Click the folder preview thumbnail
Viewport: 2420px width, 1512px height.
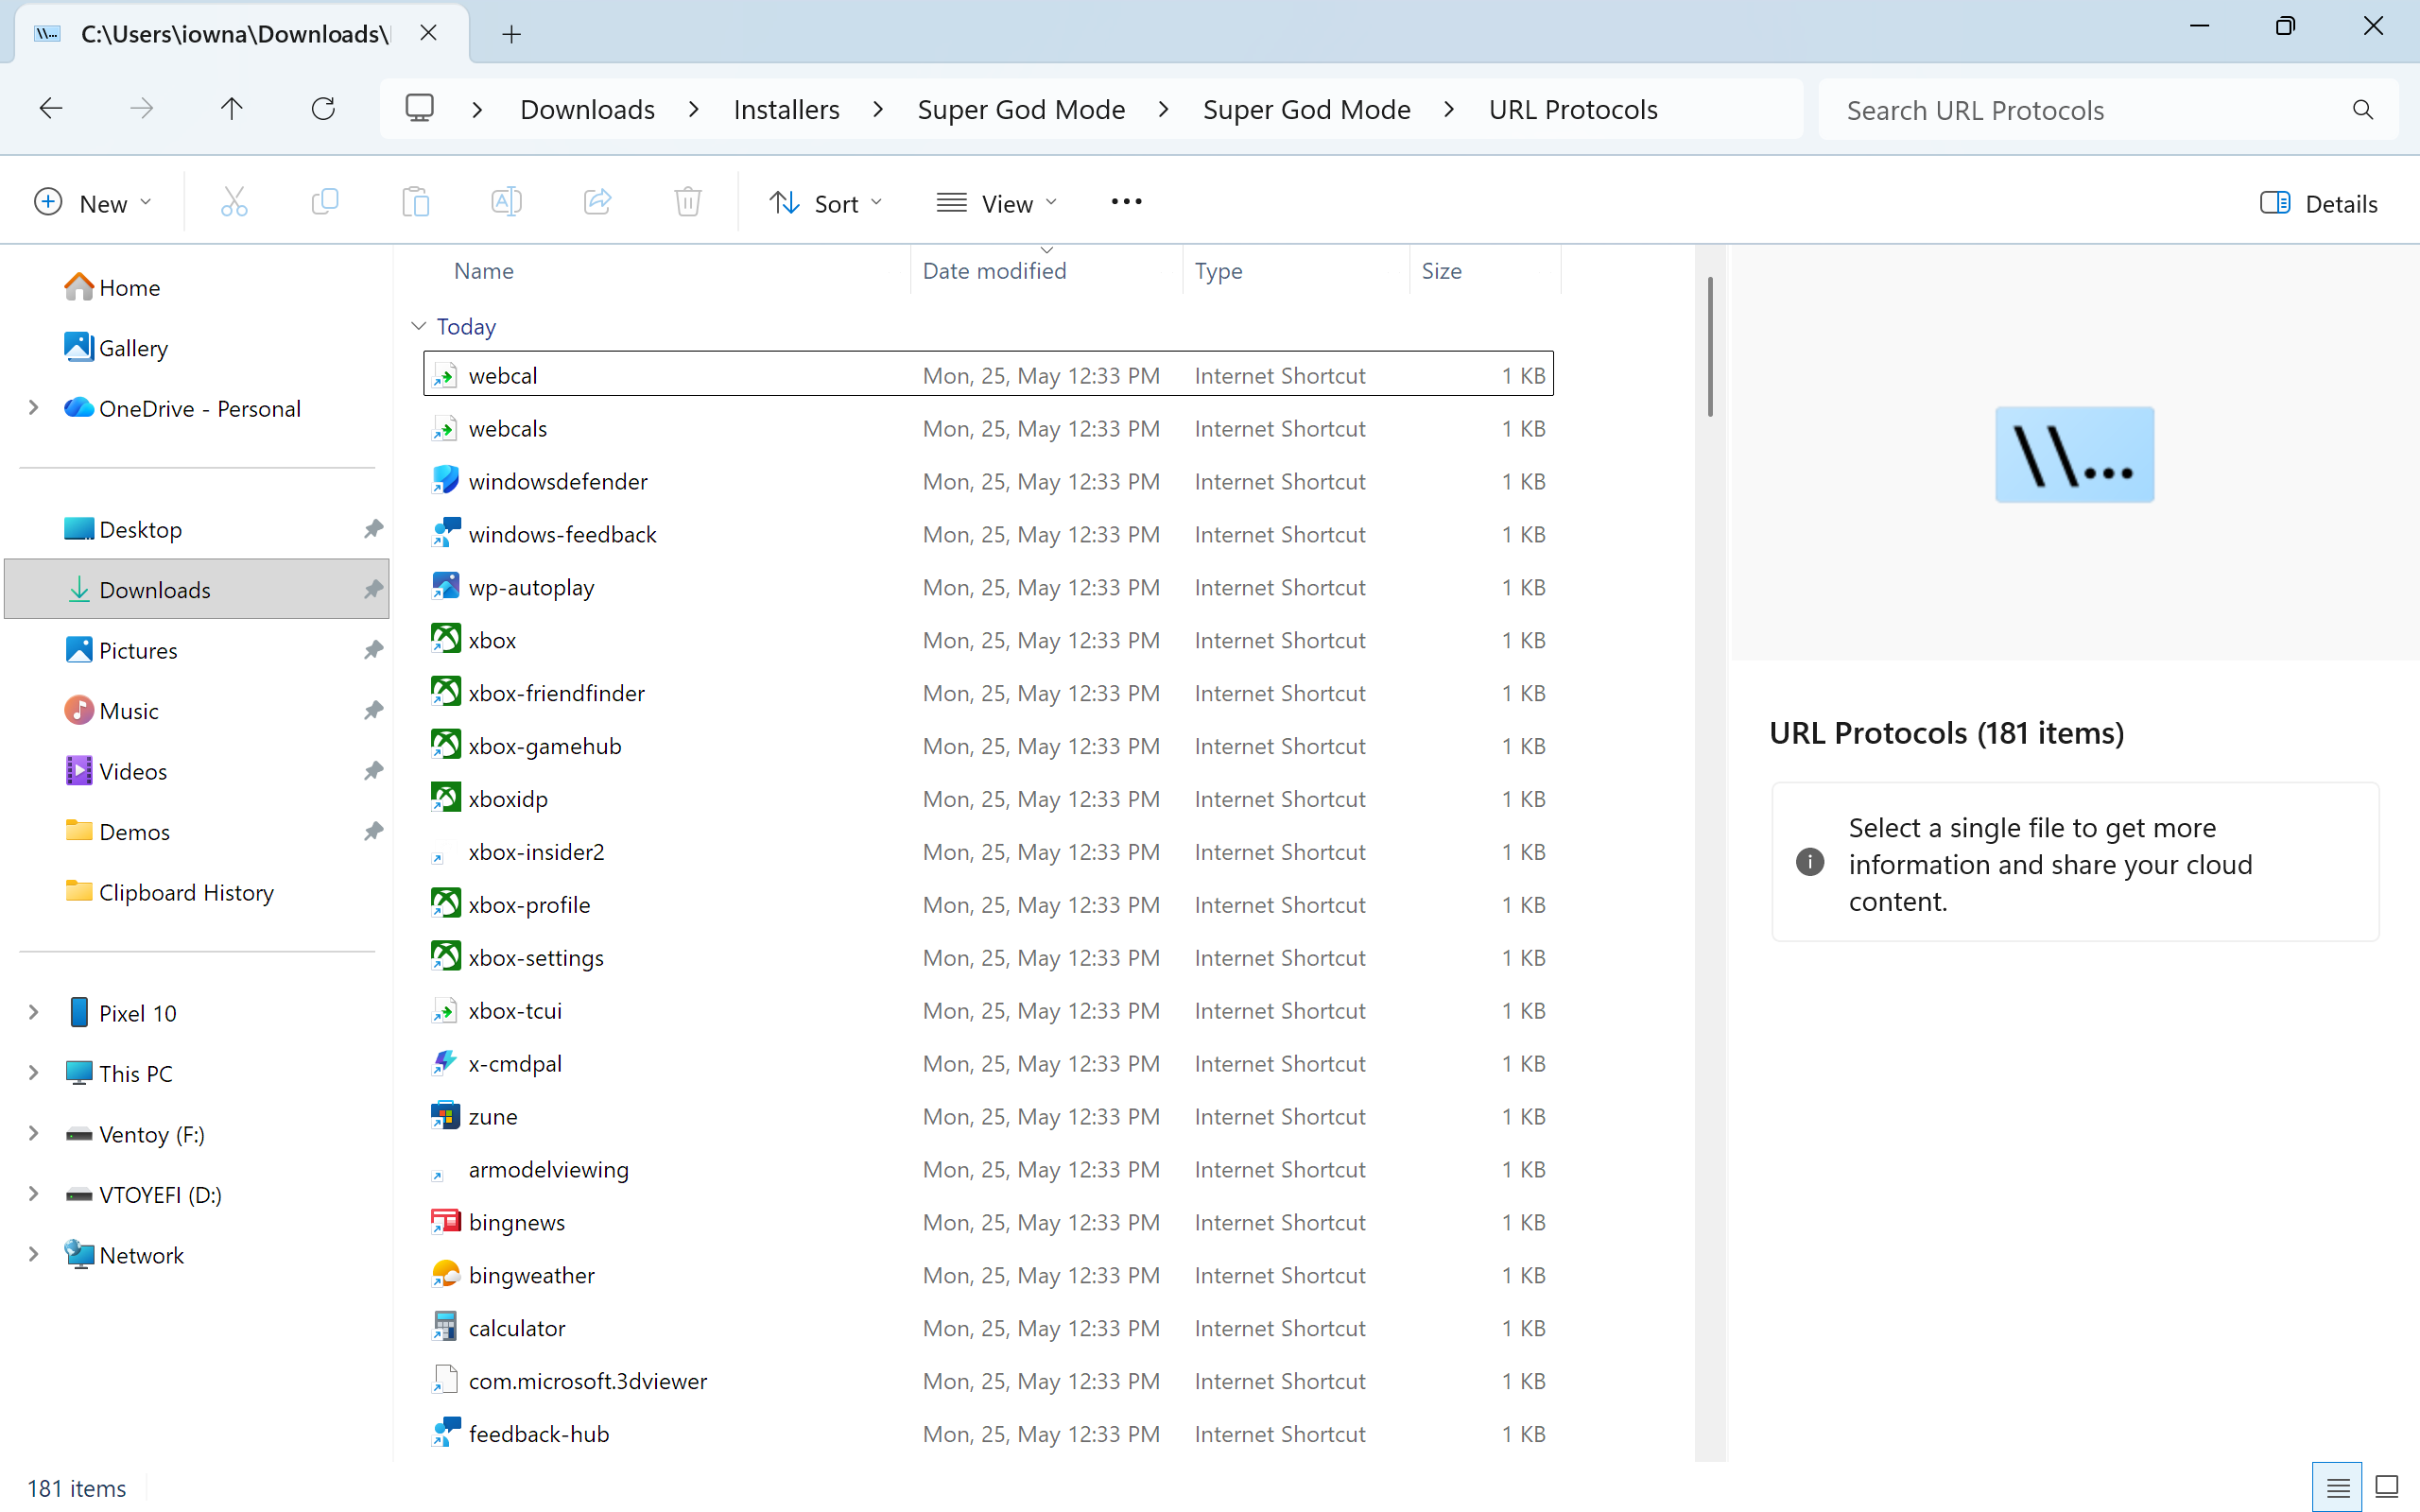click(x=2074, y=454)
